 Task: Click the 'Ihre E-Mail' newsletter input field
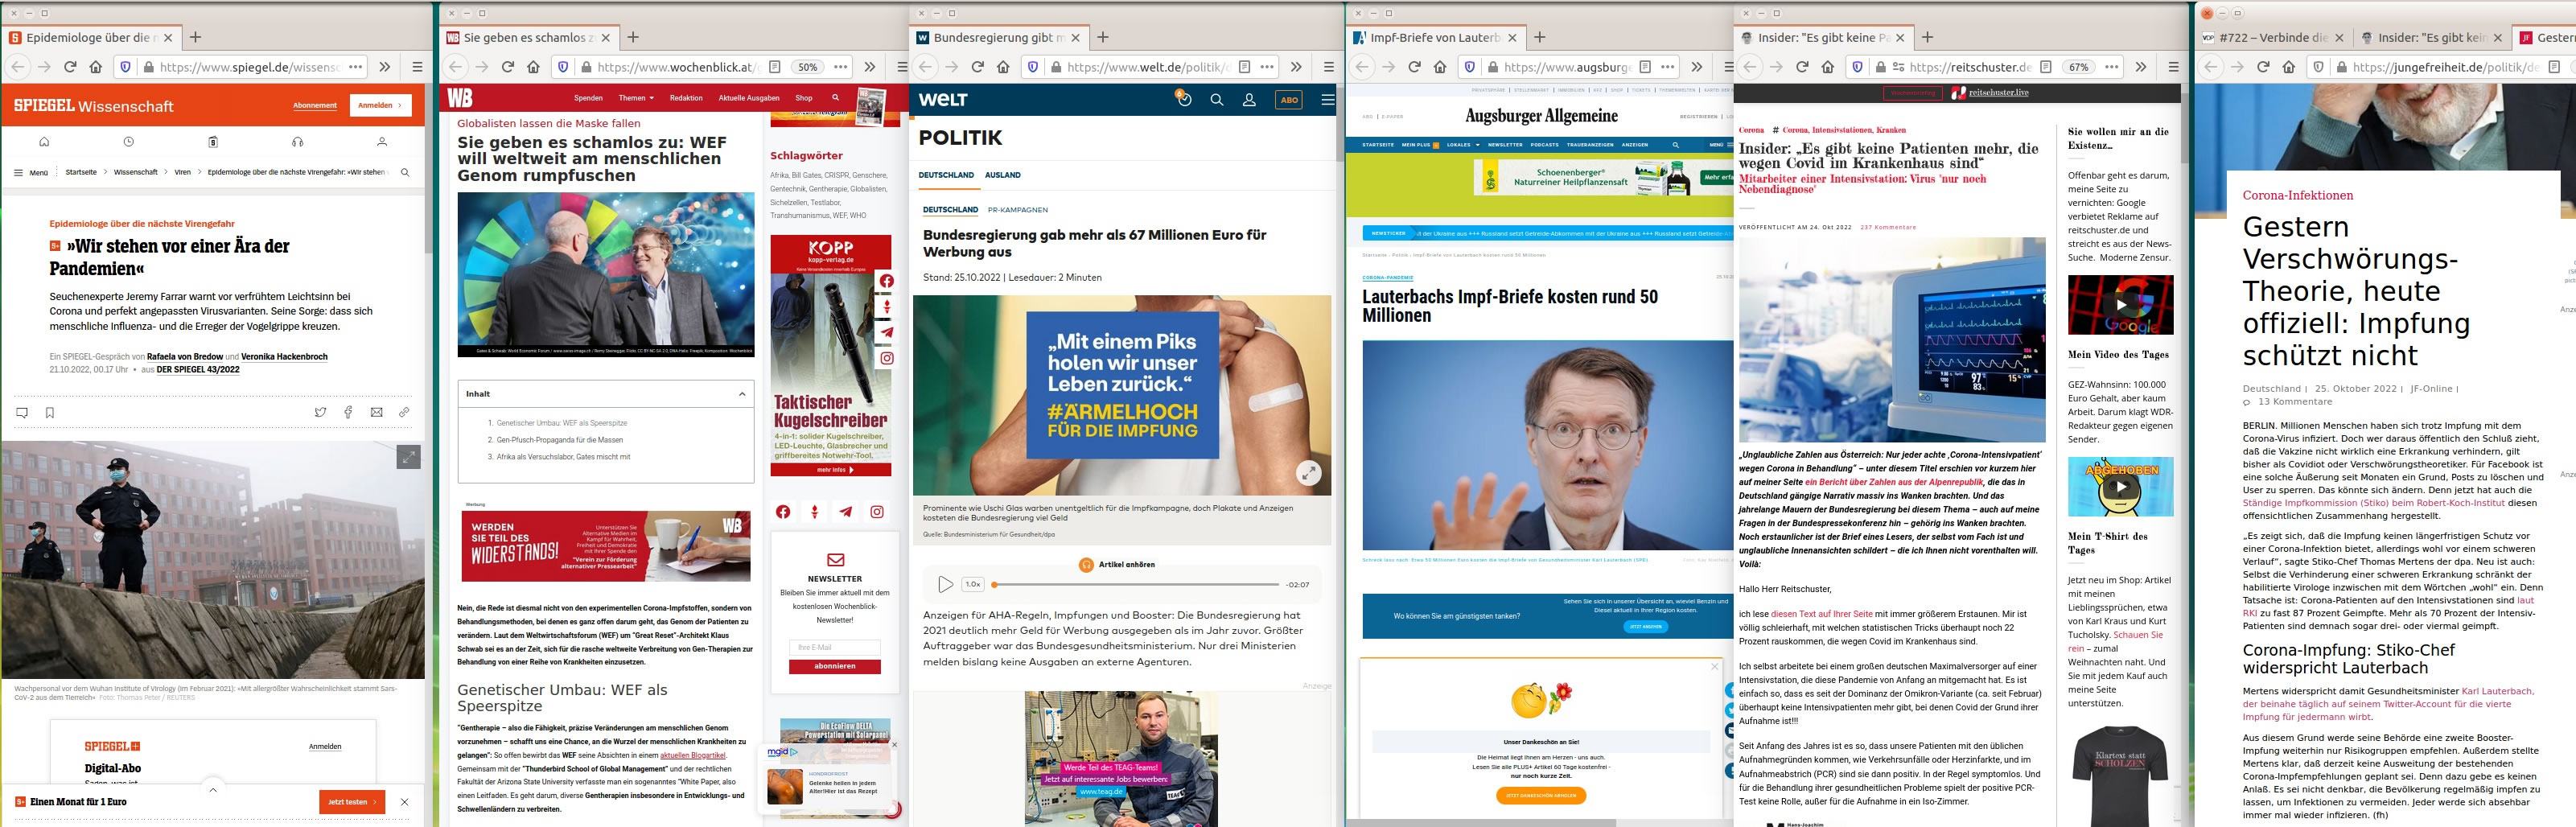click(x=834, y=647)
